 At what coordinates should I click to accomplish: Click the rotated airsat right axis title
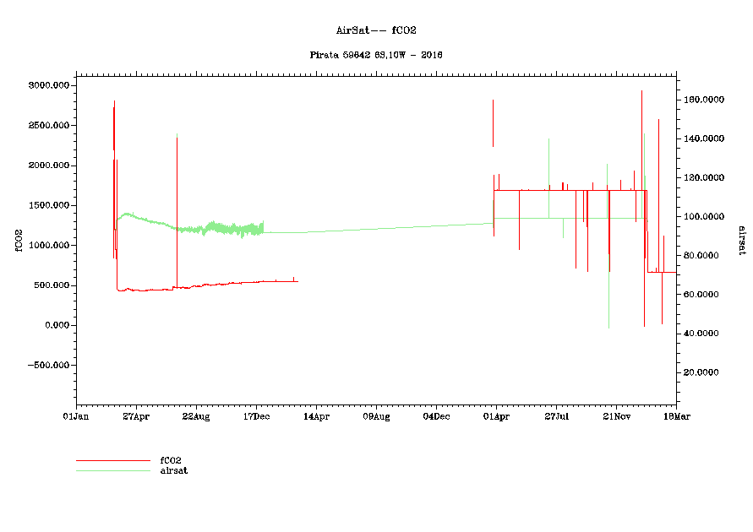click(x=741, y=241)
